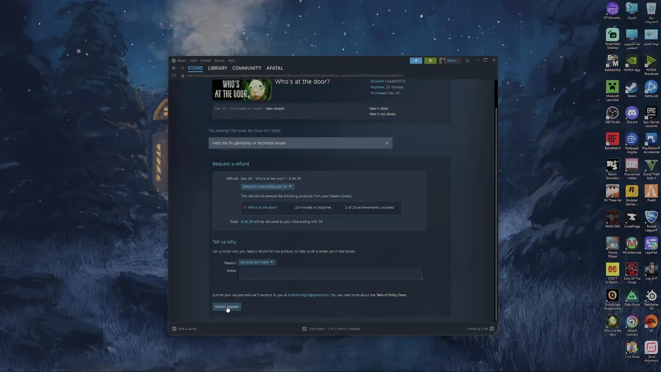Screen dimensions: 661x372
Task: Open the Friends menu
Action: click(206, 60)
